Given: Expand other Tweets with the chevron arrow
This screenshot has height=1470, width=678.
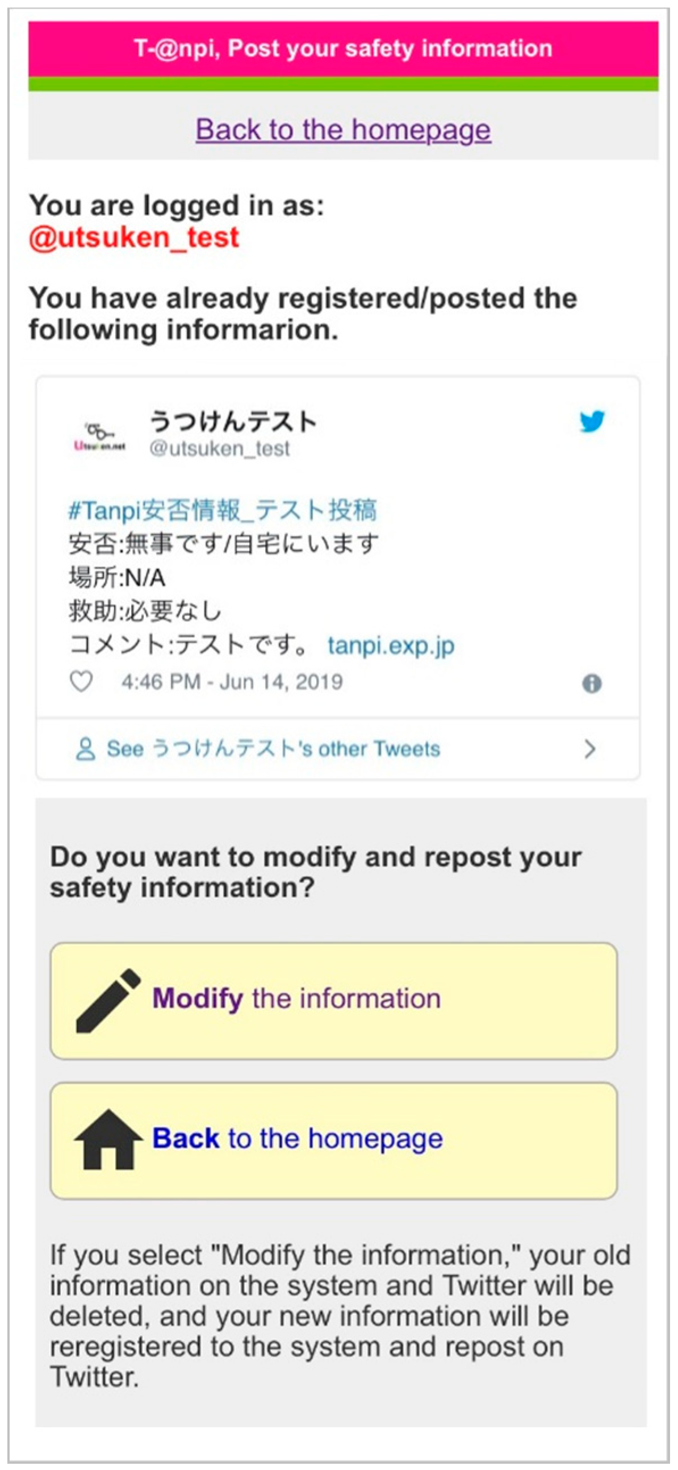Looking at the screenshot, I should click(x=589, y=749).
